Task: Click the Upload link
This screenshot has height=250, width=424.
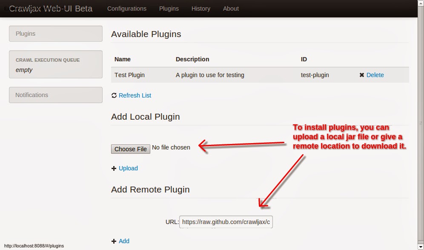Action: coord(128,168)
